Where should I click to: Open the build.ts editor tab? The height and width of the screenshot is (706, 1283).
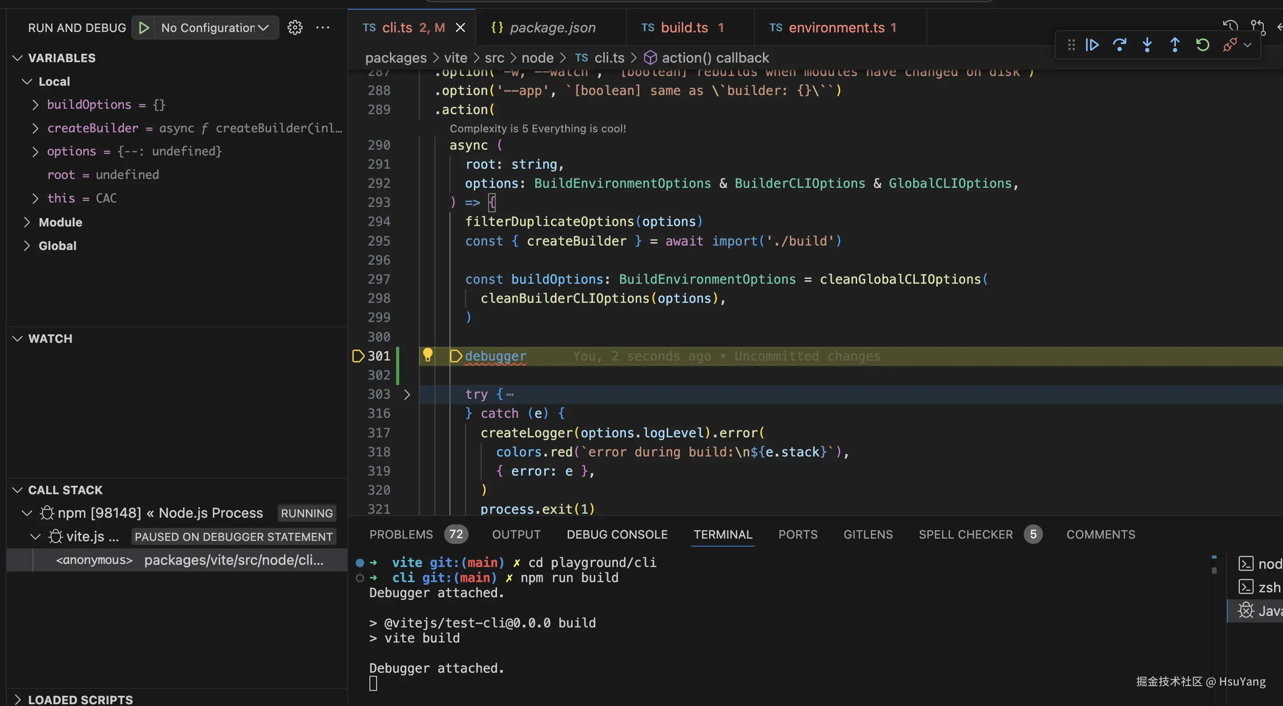coord(684,28)
